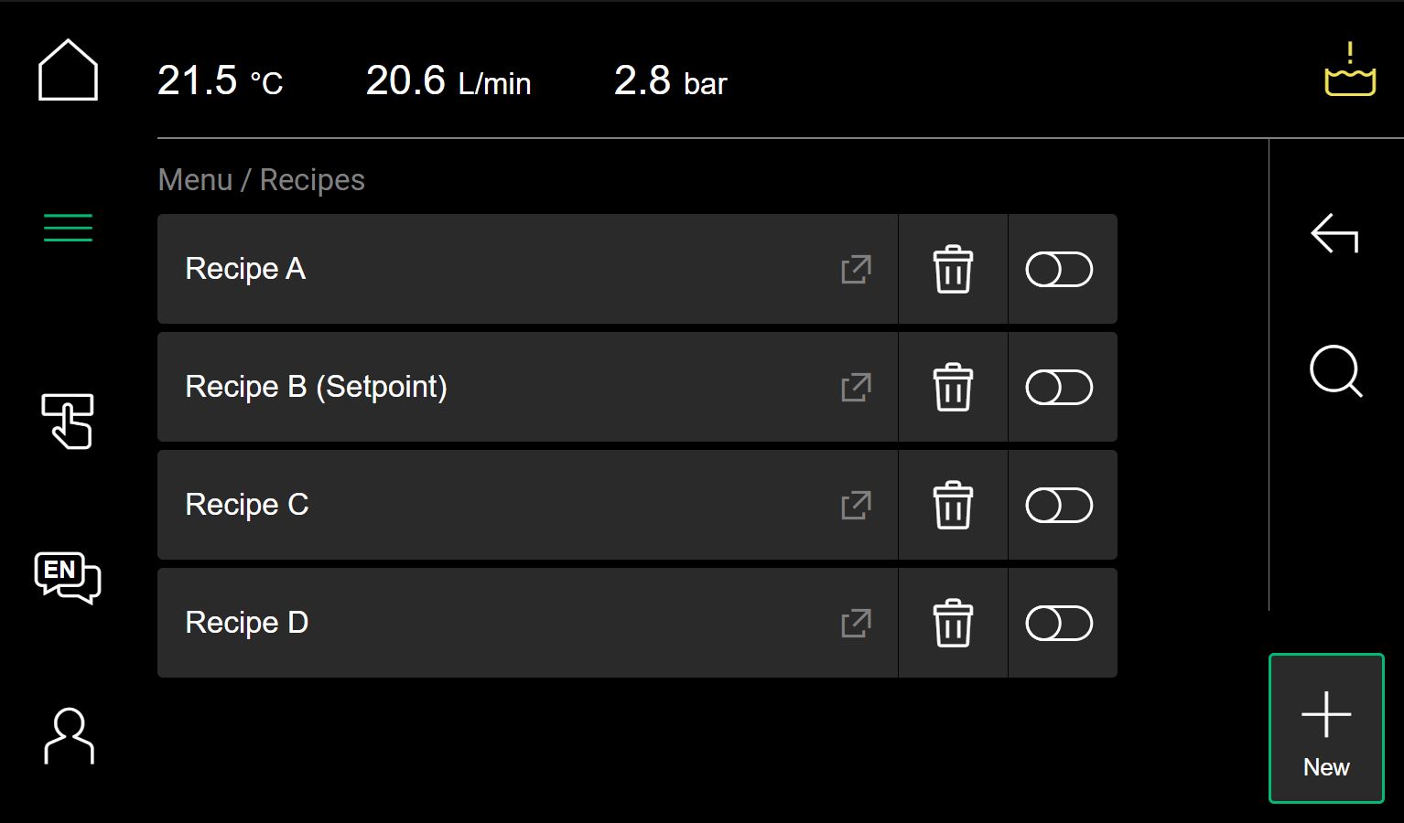Open the green hamburger menu icon
1404x823 pixels.
[x=68, y=228]
